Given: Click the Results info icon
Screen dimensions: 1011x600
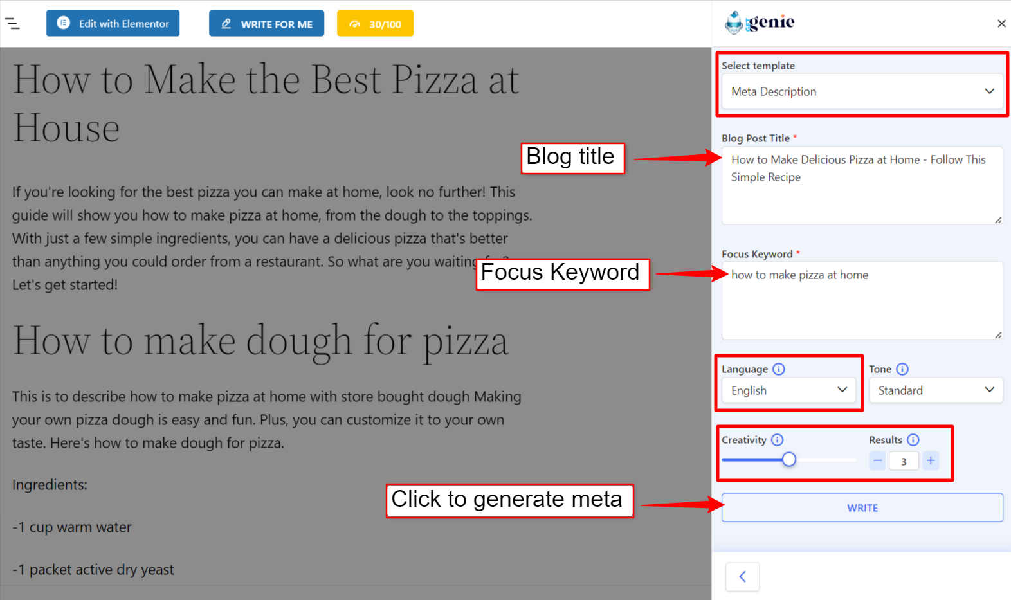Looking at the screenshot, I should tap(913, 440).
